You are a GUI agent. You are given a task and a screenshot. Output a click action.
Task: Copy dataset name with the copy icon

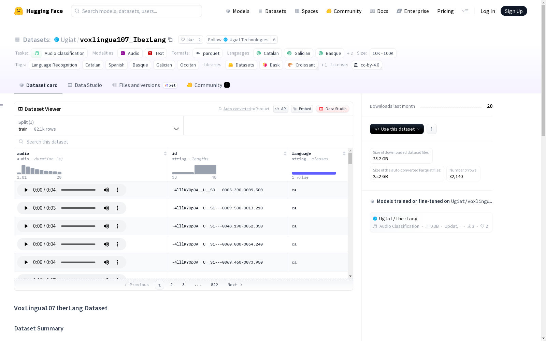170,40
